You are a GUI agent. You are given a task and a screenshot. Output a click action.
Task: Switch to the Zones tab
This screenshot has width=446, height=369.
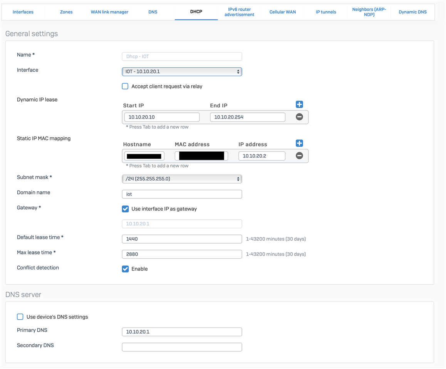click(x=66, y=12)
